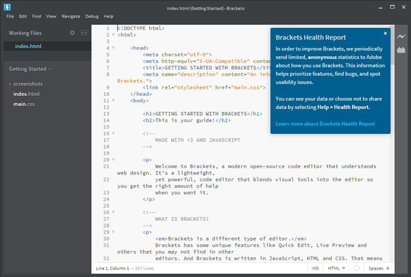Expand the screenshots folder
Screen dimensions: 411x277
(10, 84)
